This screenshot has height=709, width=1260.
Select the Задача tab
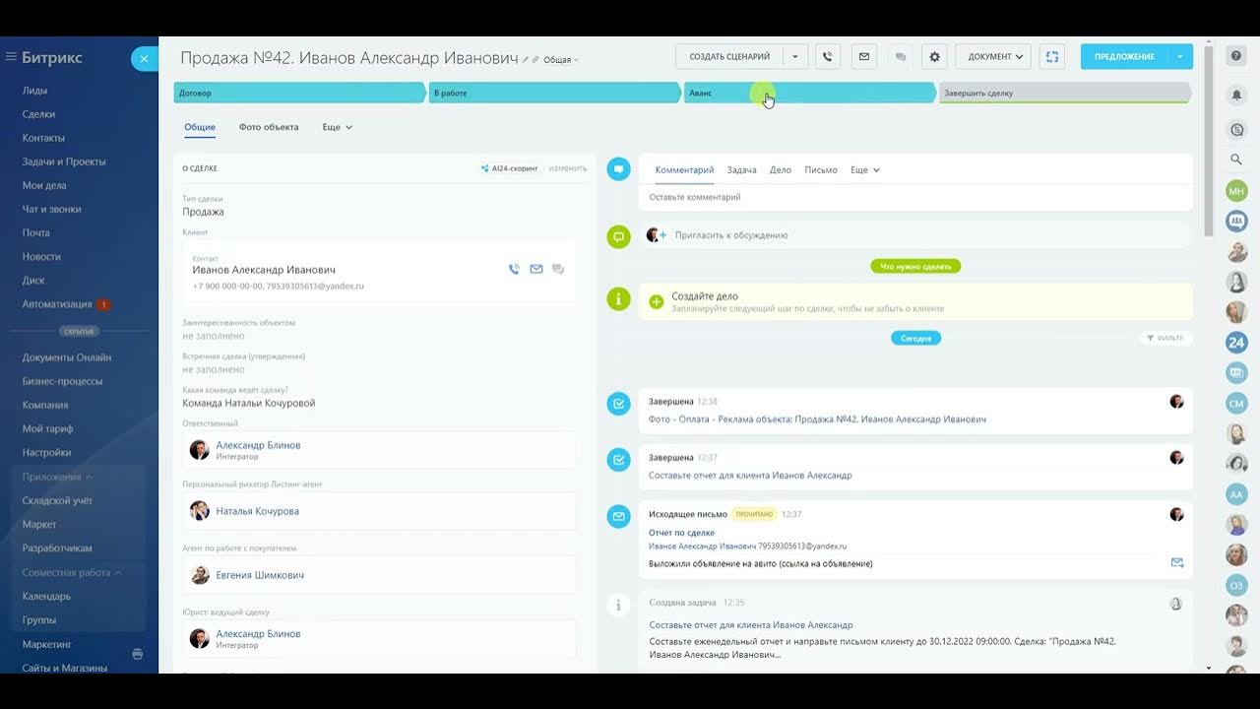pyautogui.click(x=741, y=170)
